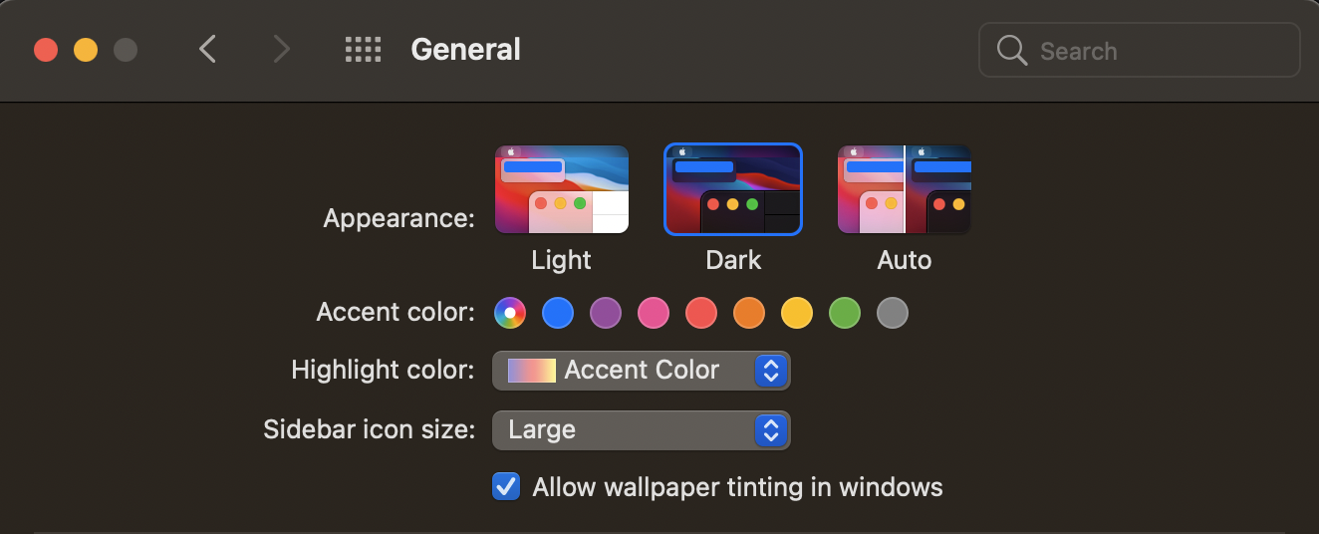Image resolution: width=1319 pixels, height=534 pixels.
Task: Click the magnifying glass search icon
Action: tap(1012, 51)
